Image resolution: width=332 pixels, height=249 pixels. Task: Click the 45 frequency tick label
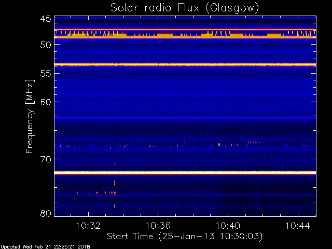[x=46, y=19]
